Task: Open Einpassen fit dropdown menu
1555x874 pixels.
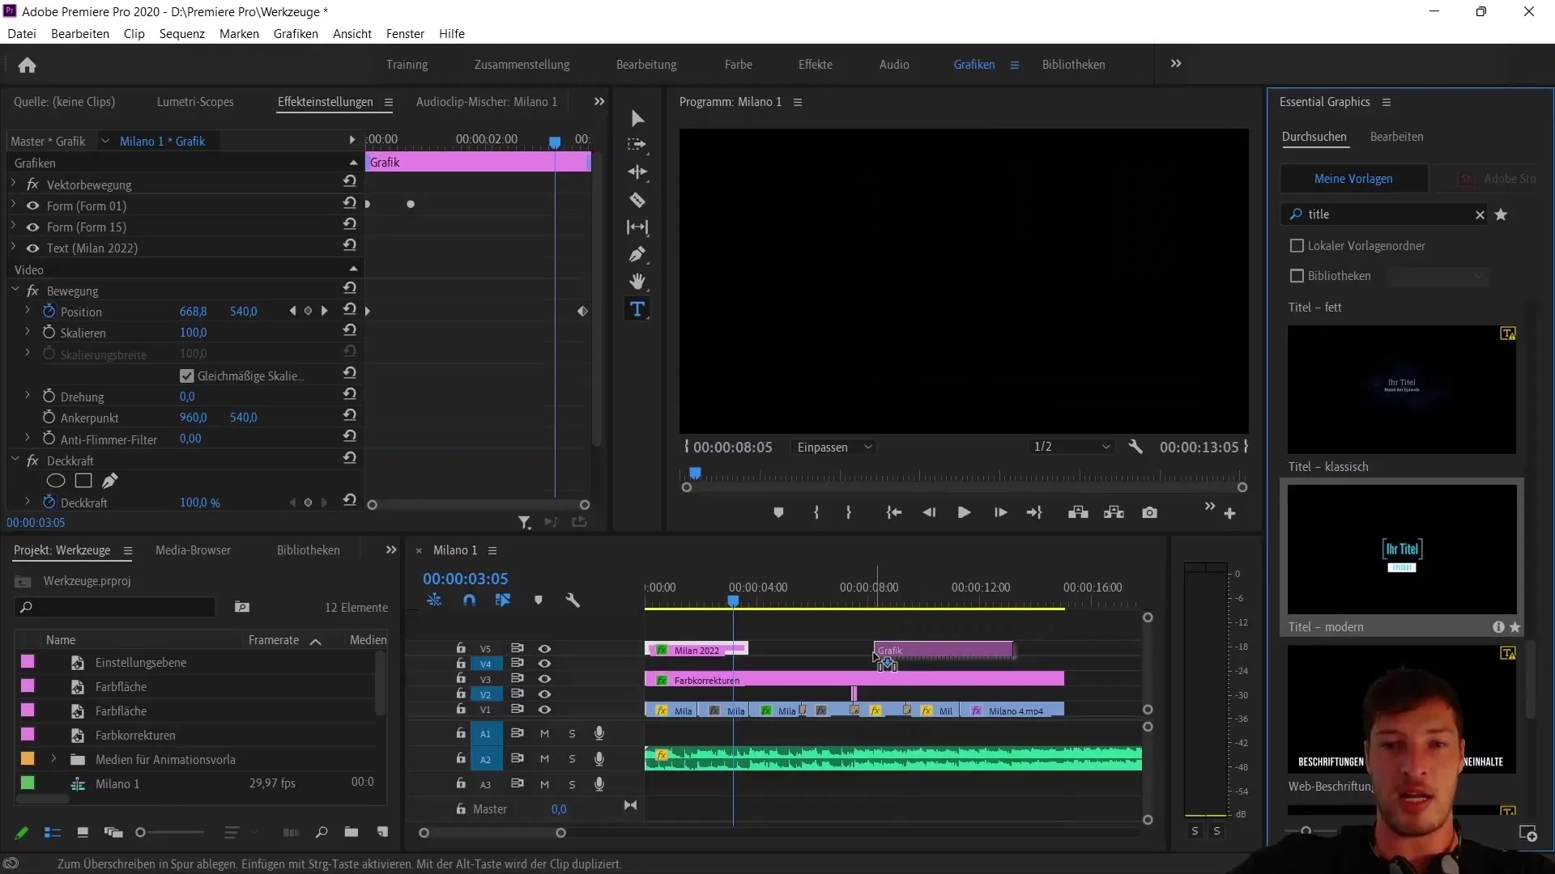Action: tap(837, 448)
